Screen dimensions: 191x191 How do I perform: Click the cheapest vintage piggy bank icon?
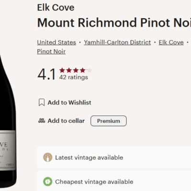click(48, 181)
